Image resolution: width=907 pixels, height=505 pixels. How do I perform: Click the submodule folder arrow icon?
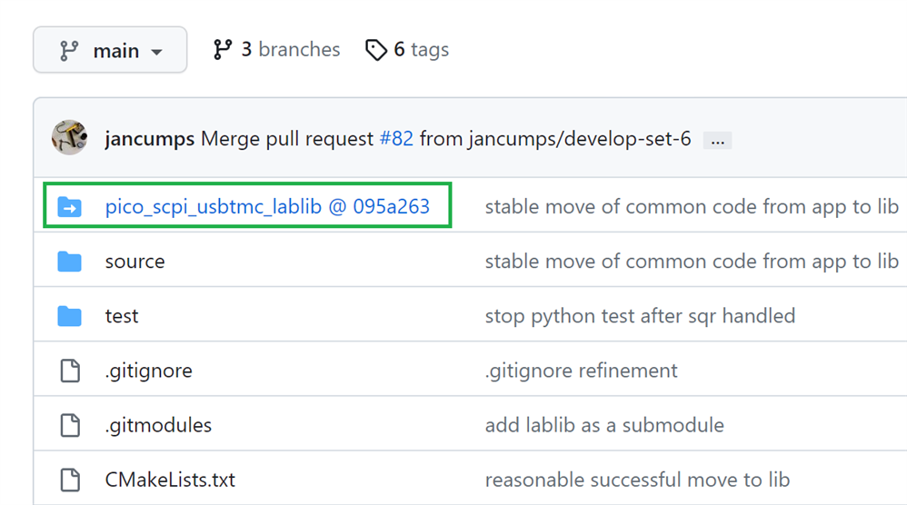click(x=69, y=206)
